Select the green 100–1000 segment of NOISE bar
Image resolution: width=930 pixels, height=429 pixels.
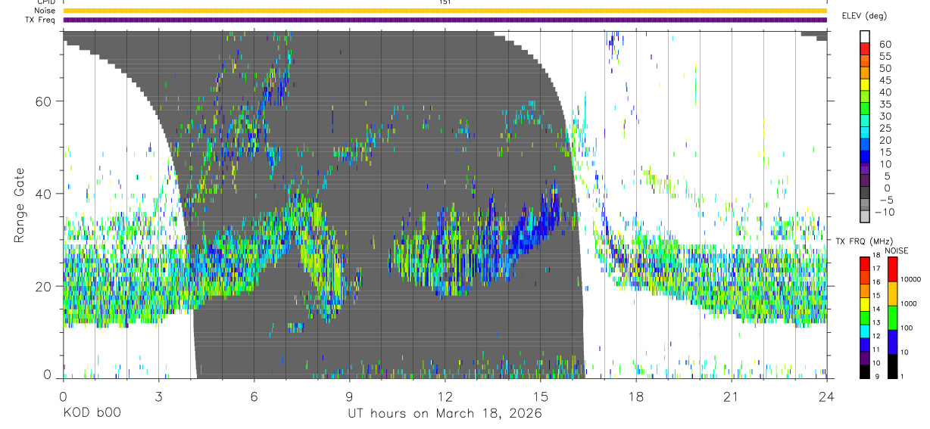[x=892, y=316]
